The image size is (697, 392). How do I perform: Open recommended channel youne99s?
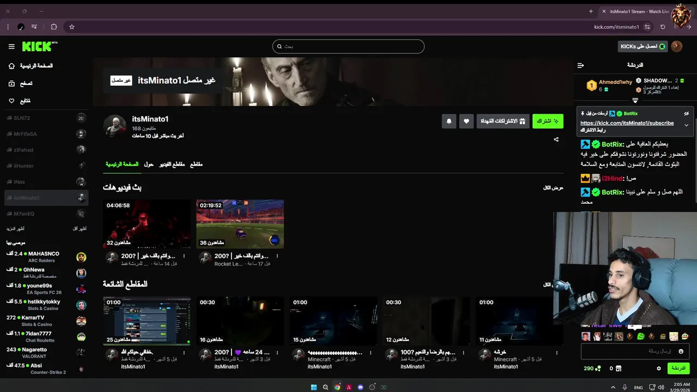(x=46, y=289)
